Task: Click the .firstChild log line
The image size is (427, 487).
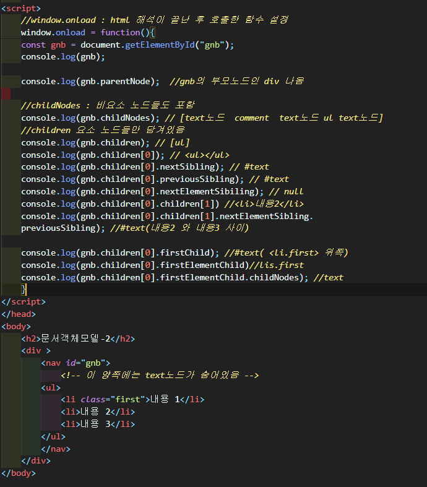Action: click(184, 253)
